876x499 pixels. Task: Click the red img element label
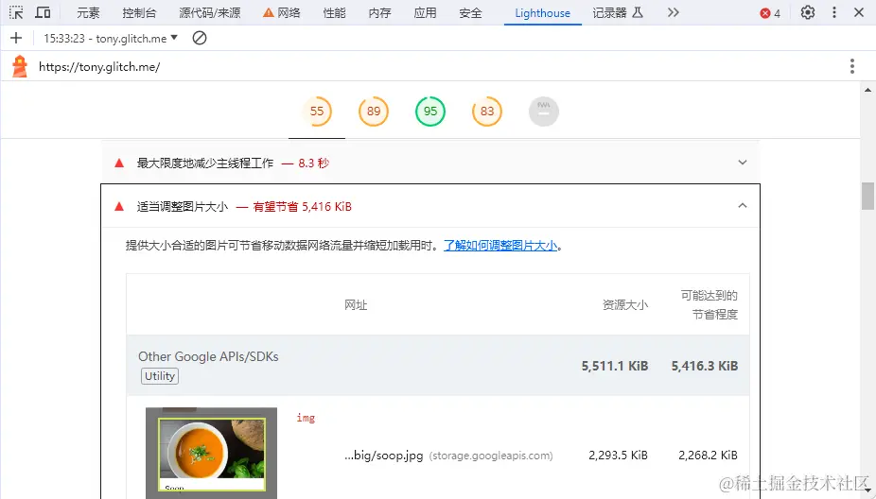[306, 418]
